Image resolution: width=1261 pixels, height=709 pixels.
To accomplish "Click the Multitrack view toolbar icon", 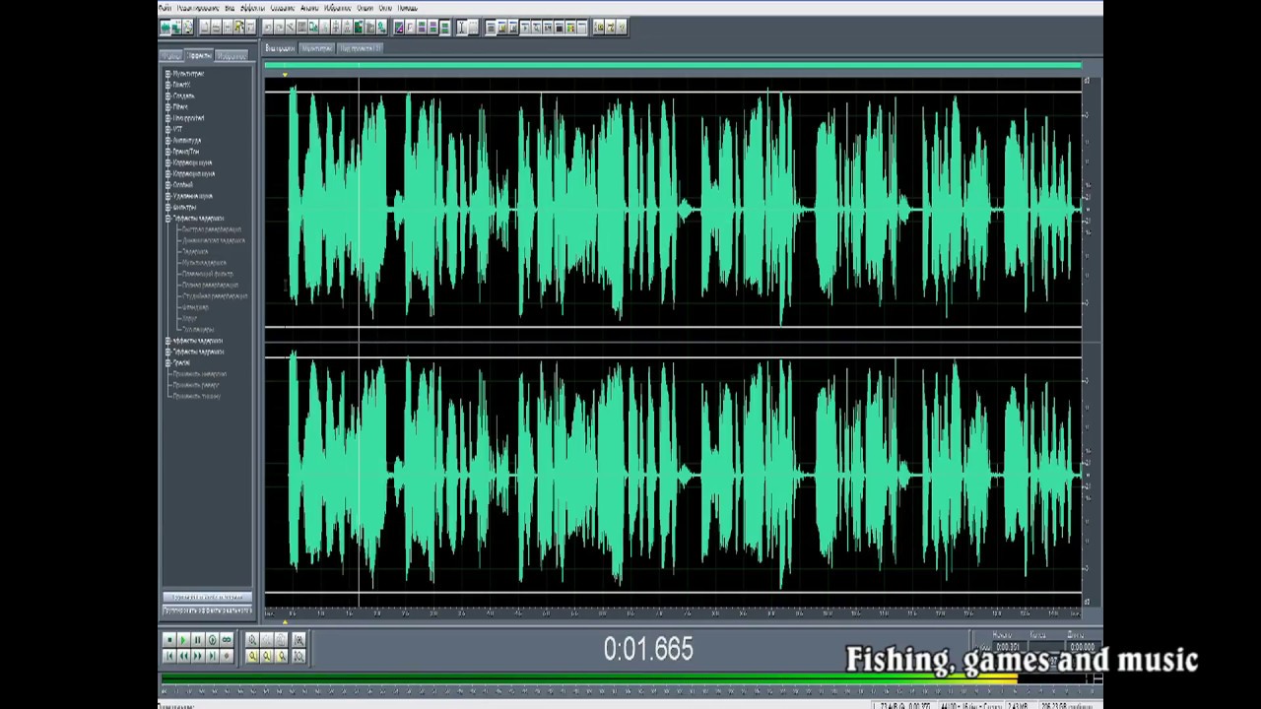I will (x=176, y=27).
